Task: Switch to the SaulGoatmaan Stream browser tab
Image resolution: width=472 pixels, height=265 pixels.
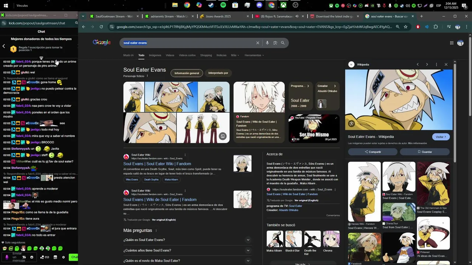Action: click(x=114, y=16)
